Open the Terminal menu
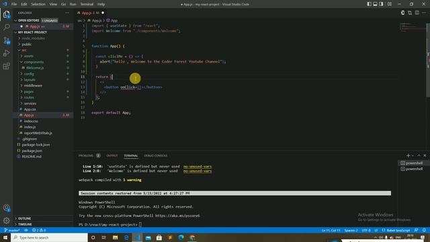The width and height of the screenshot is (430, 242). pos(87,4)
